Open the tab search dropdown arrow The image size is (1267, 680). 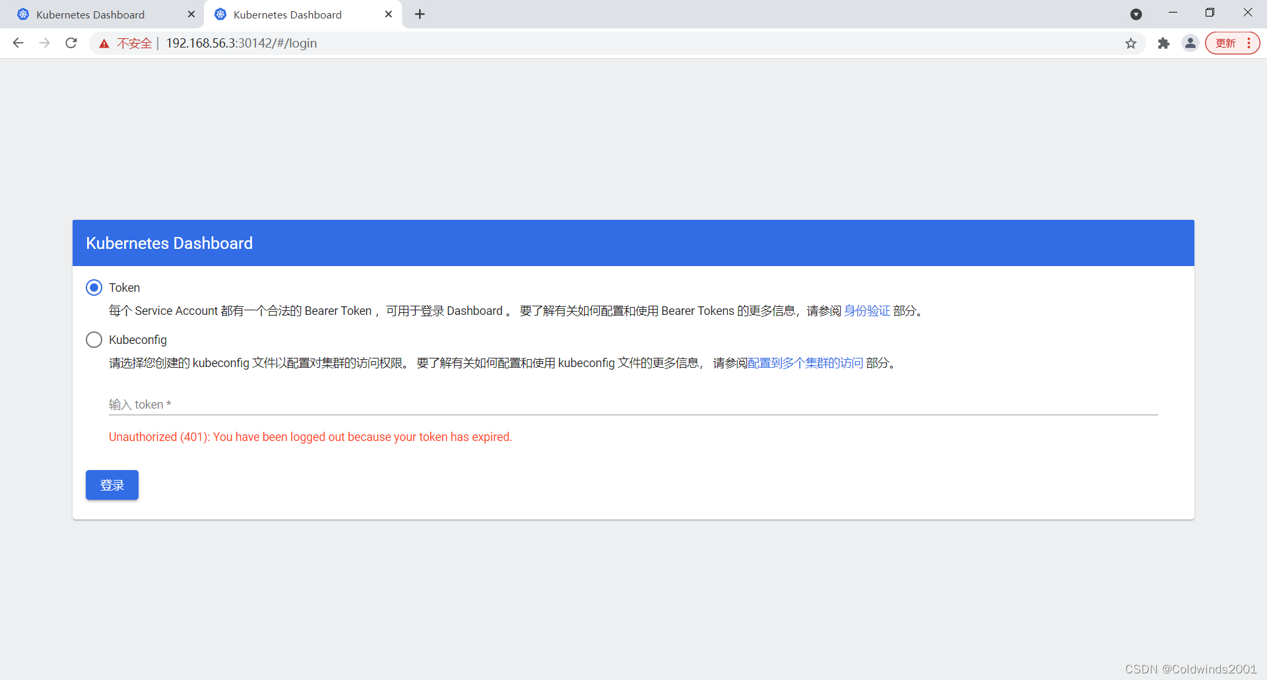tap(1136, 14)
